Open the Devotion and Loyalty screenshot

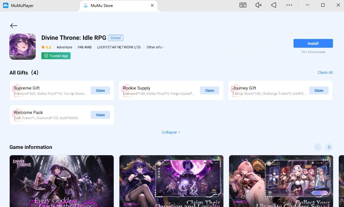tap(171, 181)
